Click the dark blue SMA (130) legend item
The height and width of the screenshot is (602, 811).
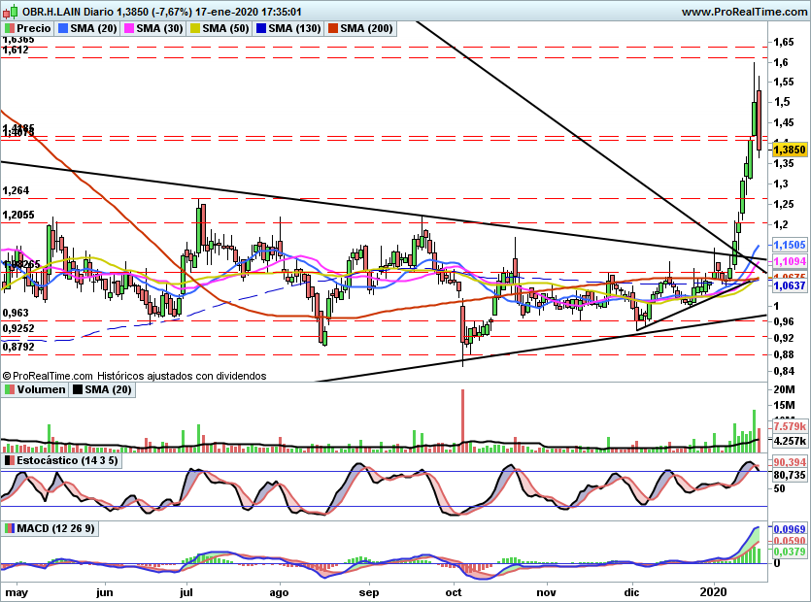[287, 28]
